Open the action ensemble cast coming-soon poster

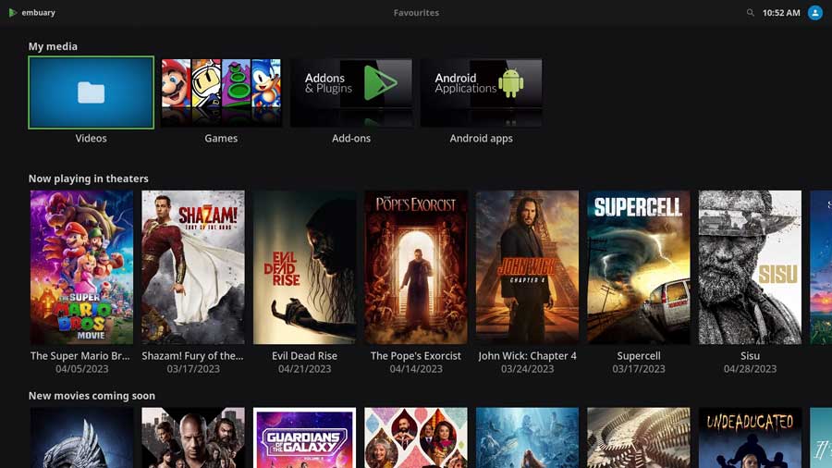(x=193, y=437)
